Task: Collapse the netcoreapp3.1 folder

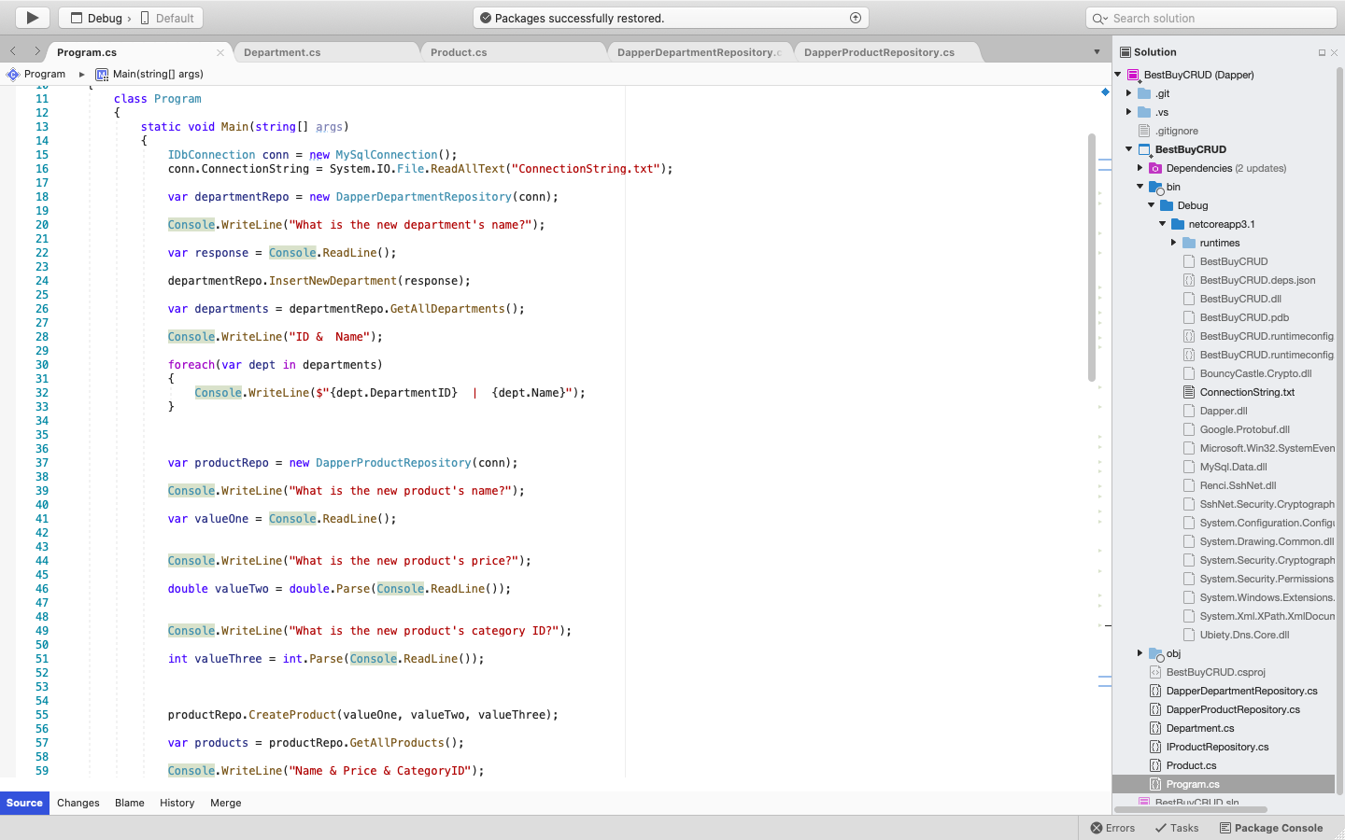Action: pyautogui.click(x=1162, y=224)
